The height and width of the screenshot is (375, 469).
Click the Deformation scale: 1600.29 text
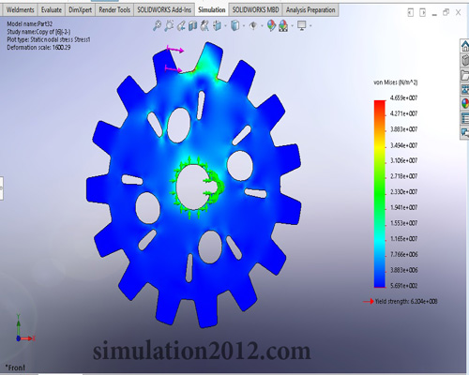click(38, 48)
